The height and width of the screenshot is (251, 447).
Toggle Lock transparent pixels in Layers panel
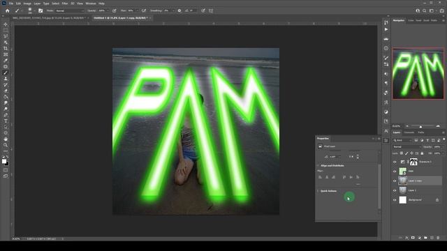coord(402,153)
